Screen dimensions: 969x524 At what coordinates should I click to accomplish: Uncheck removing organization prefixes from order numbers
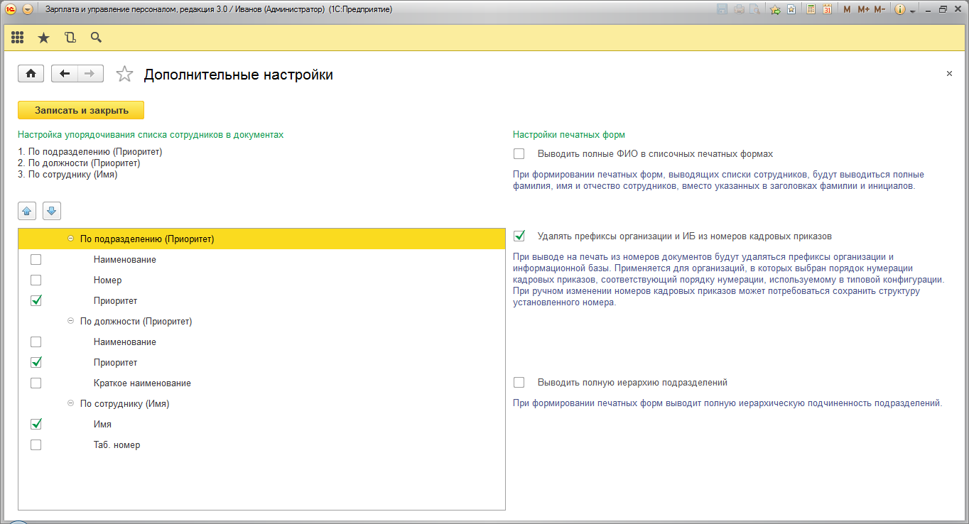(519, 236)
